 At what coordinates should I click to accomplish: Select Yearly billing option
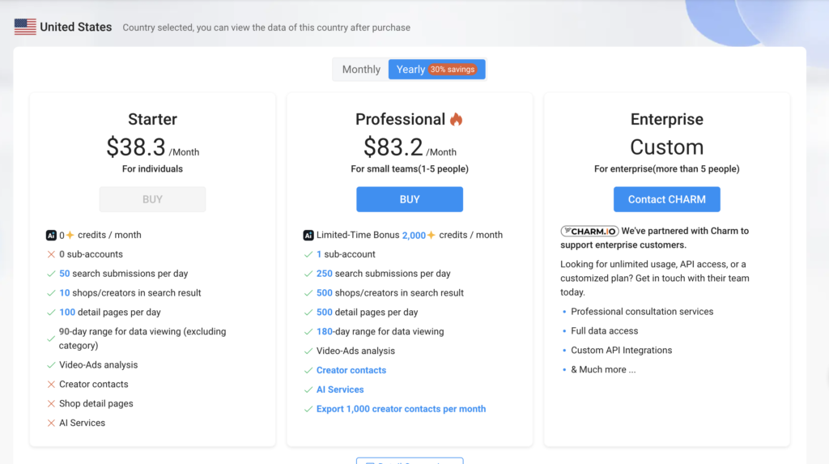410,70
